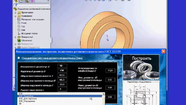This screenshot has height=105, width=186.
Task: Click the Внутренний диаметр d field
Action: pyautogui.click(x=62, y=66)
